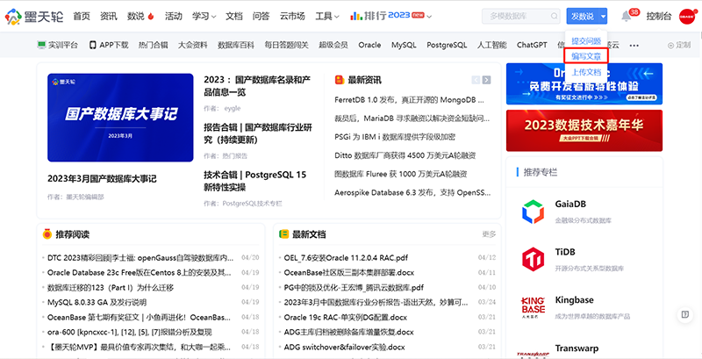The width and height of the screenshot is (702, 359).
Task: Open Oracle 19c RAC-单实例DG配置.docx
Action: 345,318
